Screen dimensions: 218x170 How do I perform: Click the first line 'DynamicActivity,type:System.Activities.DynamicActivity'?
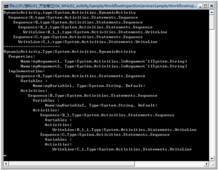[70, 13]
